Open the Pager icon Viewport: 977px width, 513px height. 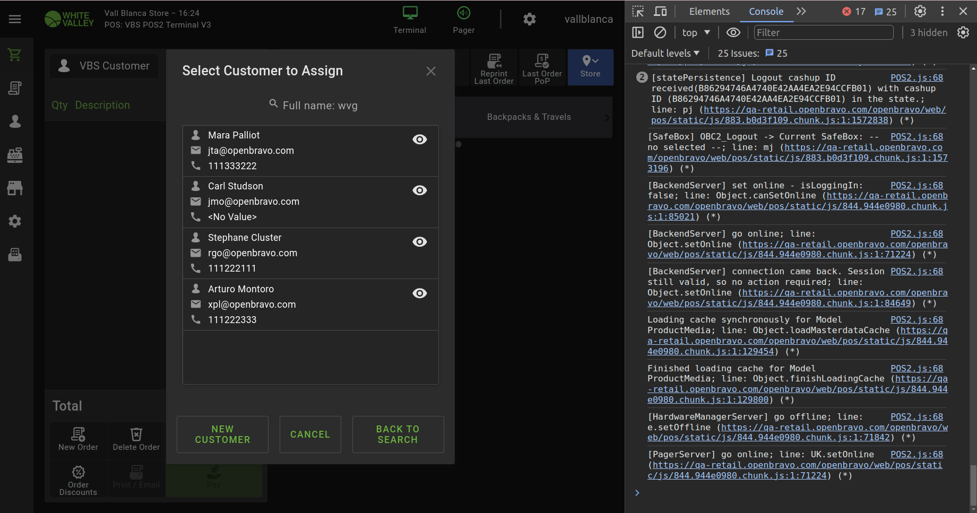coord(463,14)
